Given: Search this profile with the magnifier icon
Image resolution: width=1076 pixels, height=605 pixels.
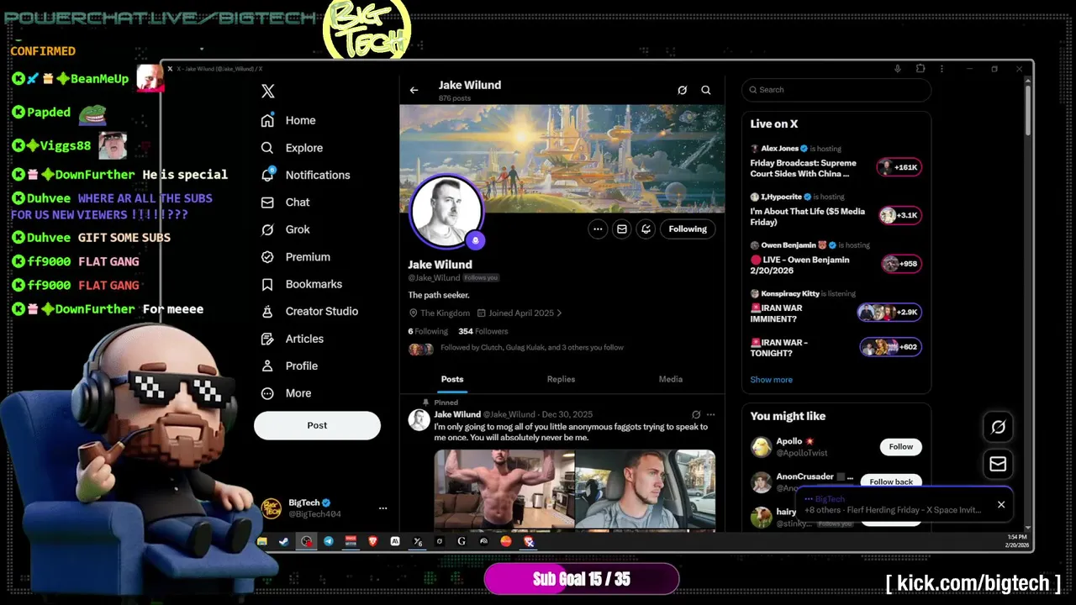Looking at the screenshot, I should tap(706, 90).
